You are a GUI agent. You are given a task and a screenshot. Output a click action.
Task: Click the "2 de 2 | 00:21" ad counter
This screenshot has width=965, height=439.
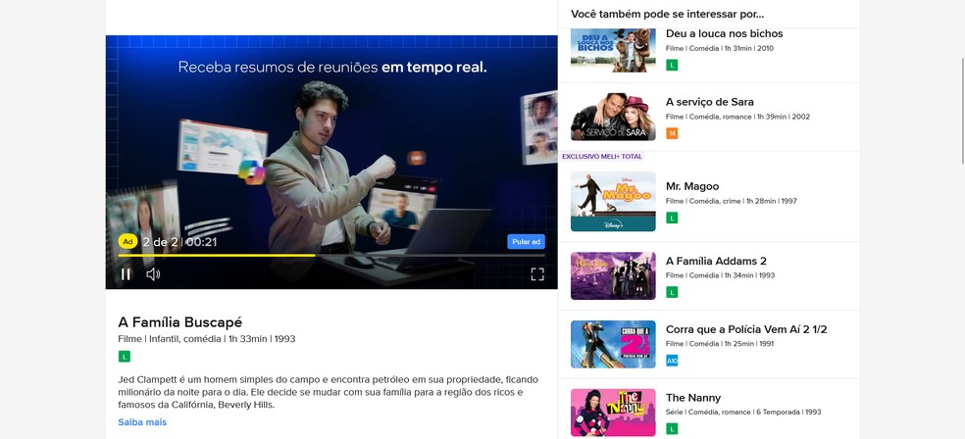pos(179,242)
